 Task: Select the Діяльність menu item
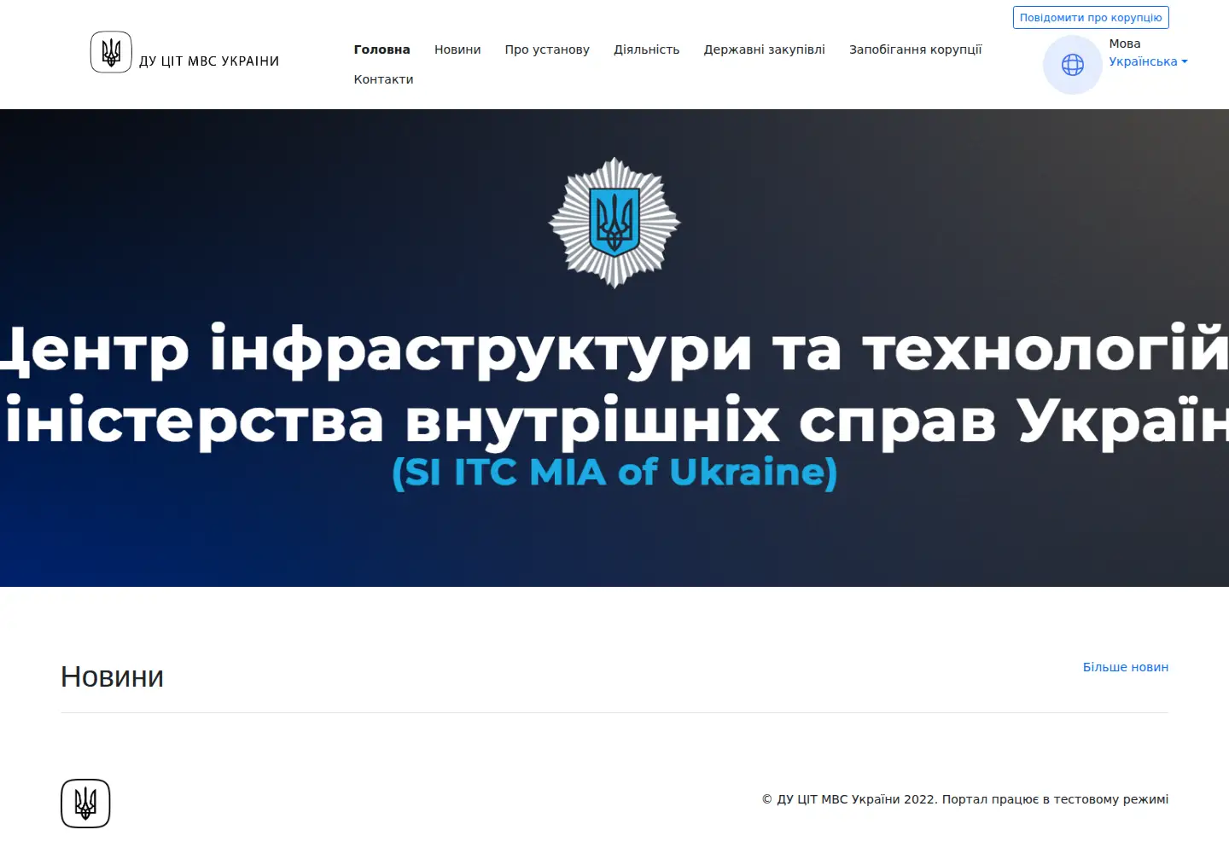point(647,49)
